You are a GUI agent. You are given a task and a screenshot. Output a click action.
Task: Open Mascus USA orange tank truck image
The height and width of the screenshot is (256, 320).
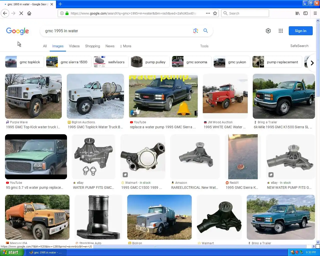click(x=37, y=217)
